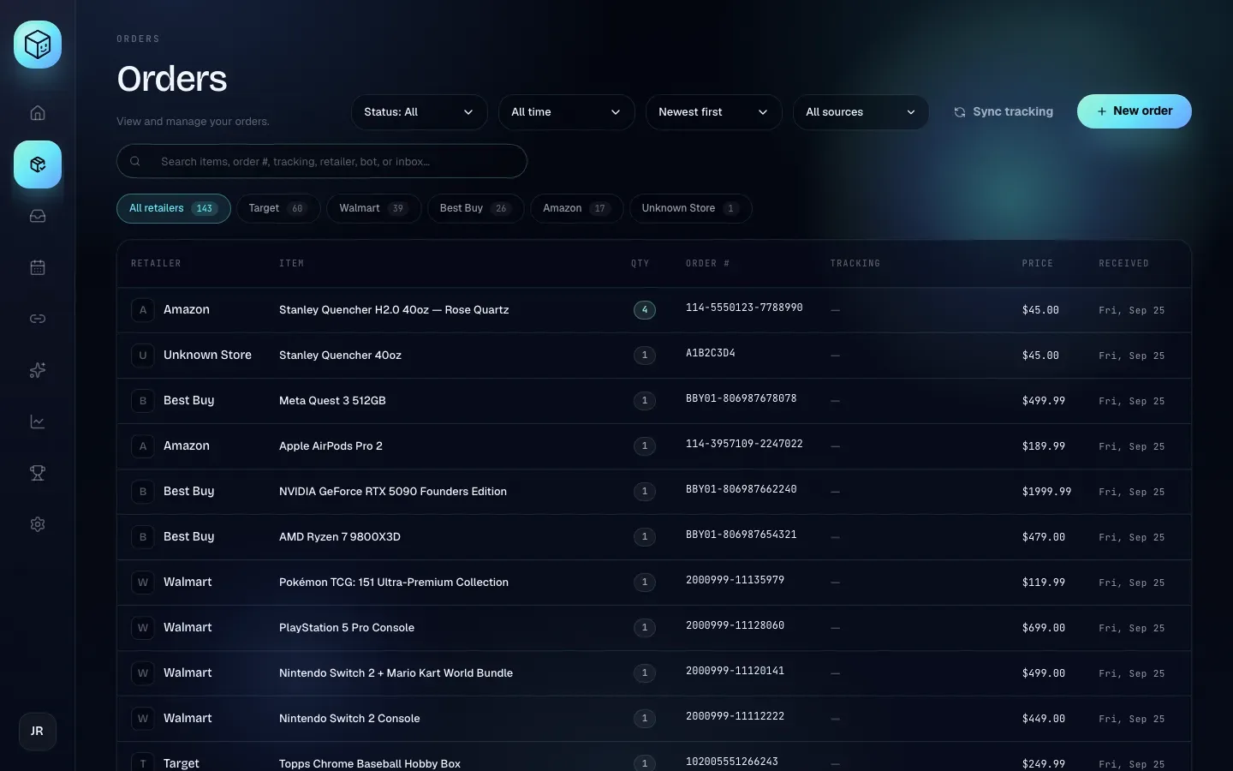This screenshot has height=771, width=1233.
Task: Click the orders search field
Action: 322,161
